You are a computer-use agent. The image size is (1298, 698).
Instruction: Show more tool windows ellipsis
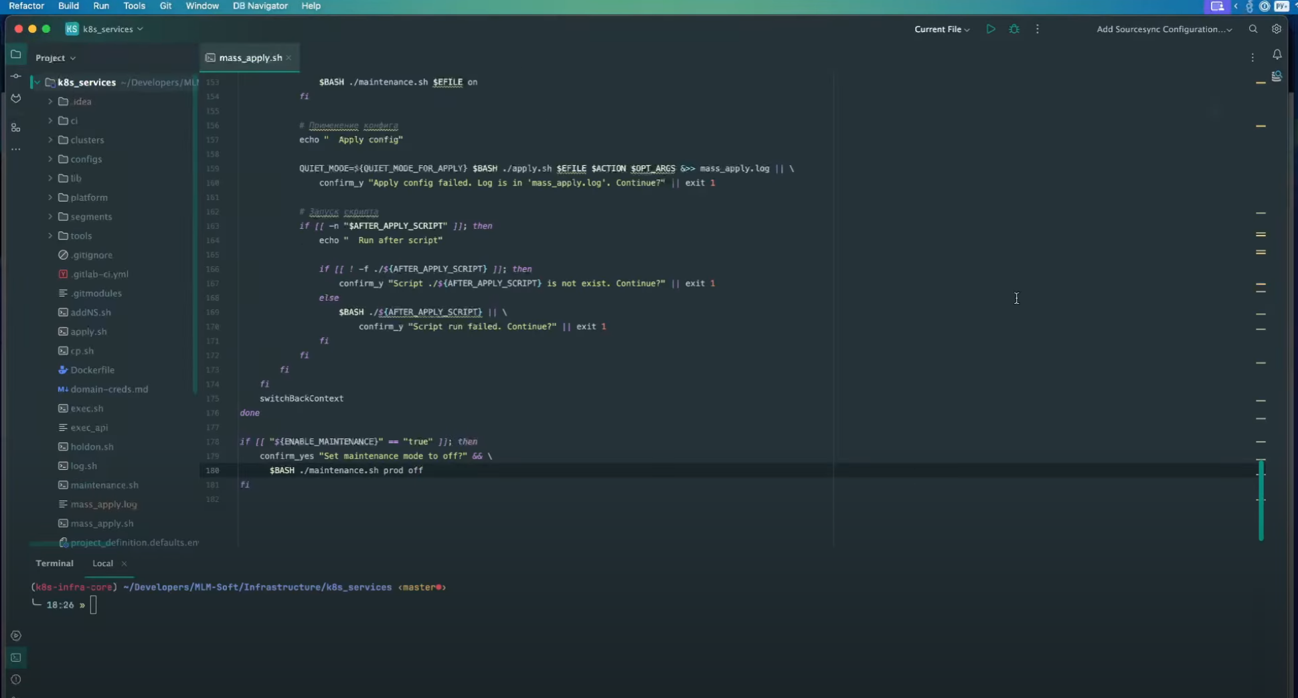pyautogui.click(x=16, y=149)
